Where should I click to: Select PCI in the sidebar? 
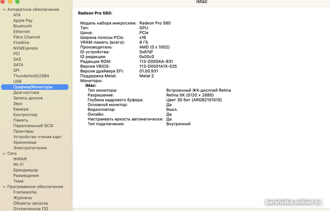click(16, 54)
